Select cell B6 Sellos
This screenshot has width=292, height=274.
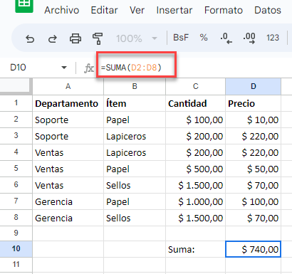pos(135,185)
